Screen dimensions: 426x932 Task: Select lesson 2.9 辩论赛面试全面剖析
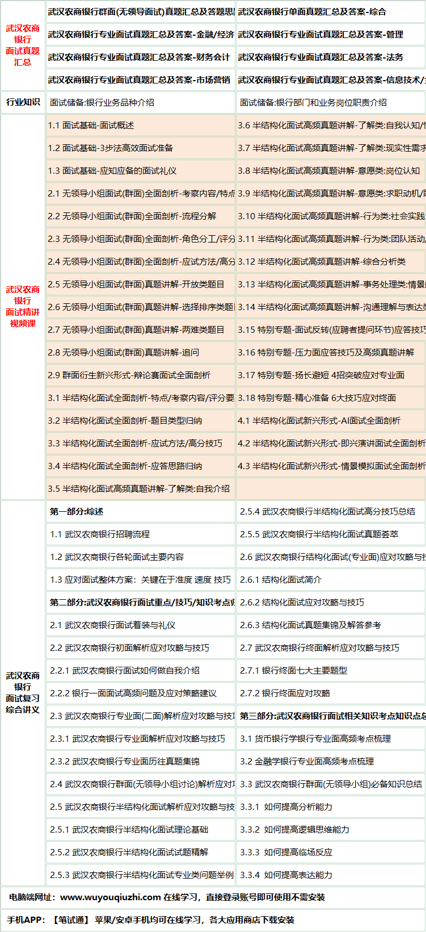pyautogui.click(x=129, y=375)
